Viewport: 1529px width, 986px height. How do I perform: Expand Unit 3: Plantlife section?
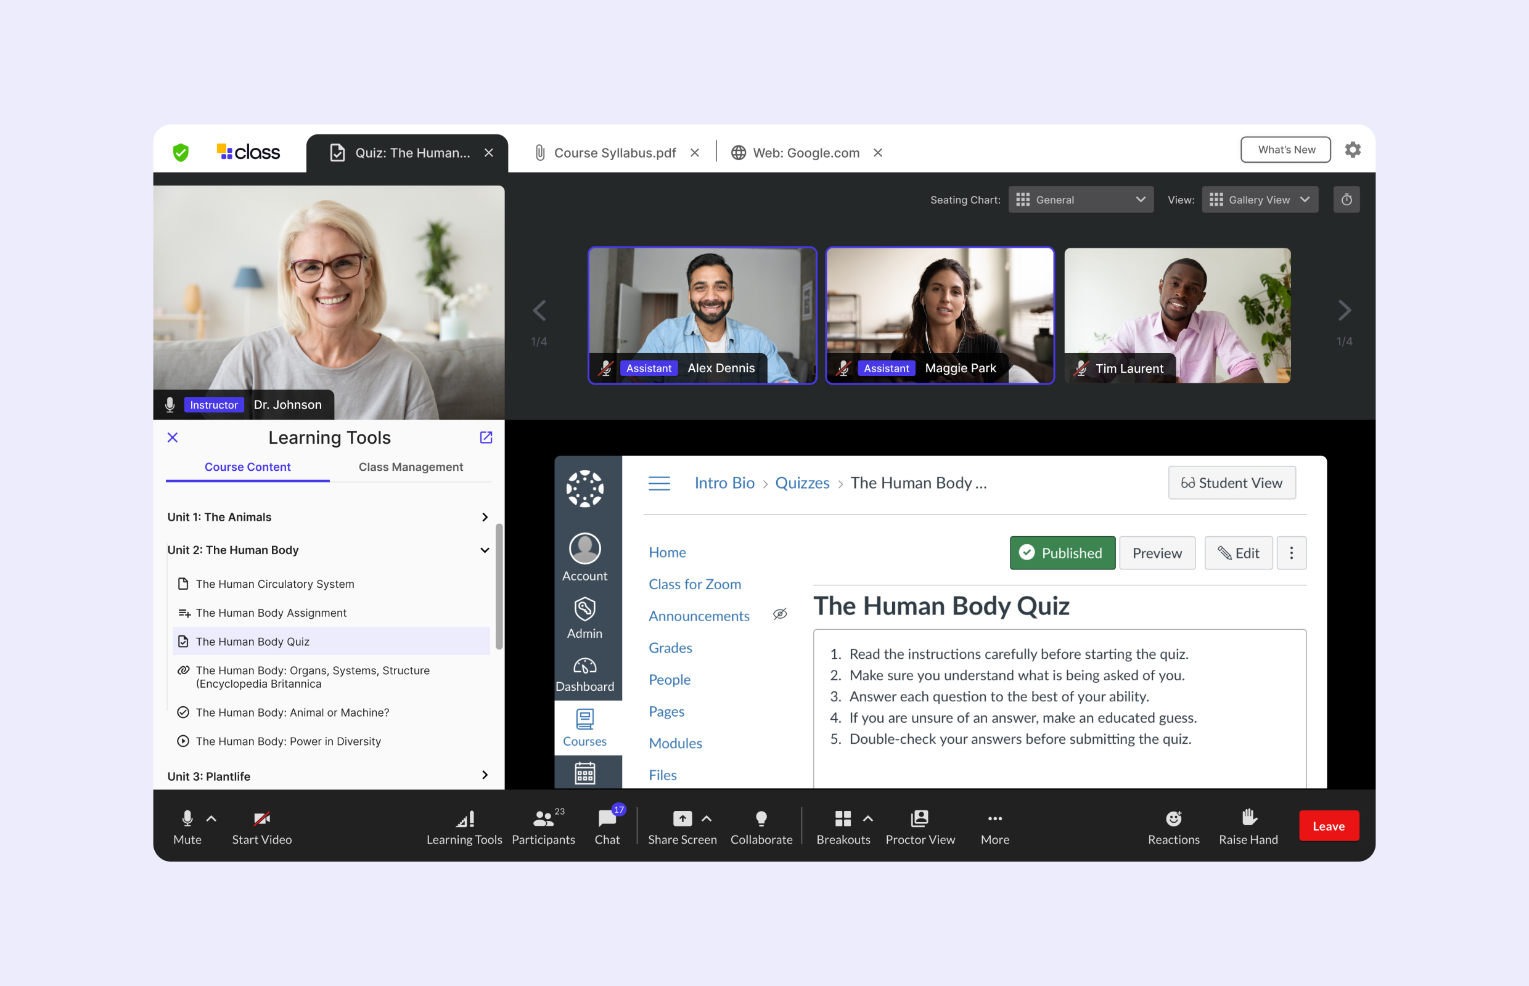click(x=486, y=774)
